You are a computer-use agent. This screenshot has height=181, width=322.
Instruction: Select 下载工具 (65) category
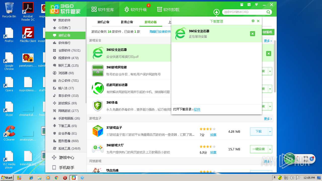pos(65,126)
